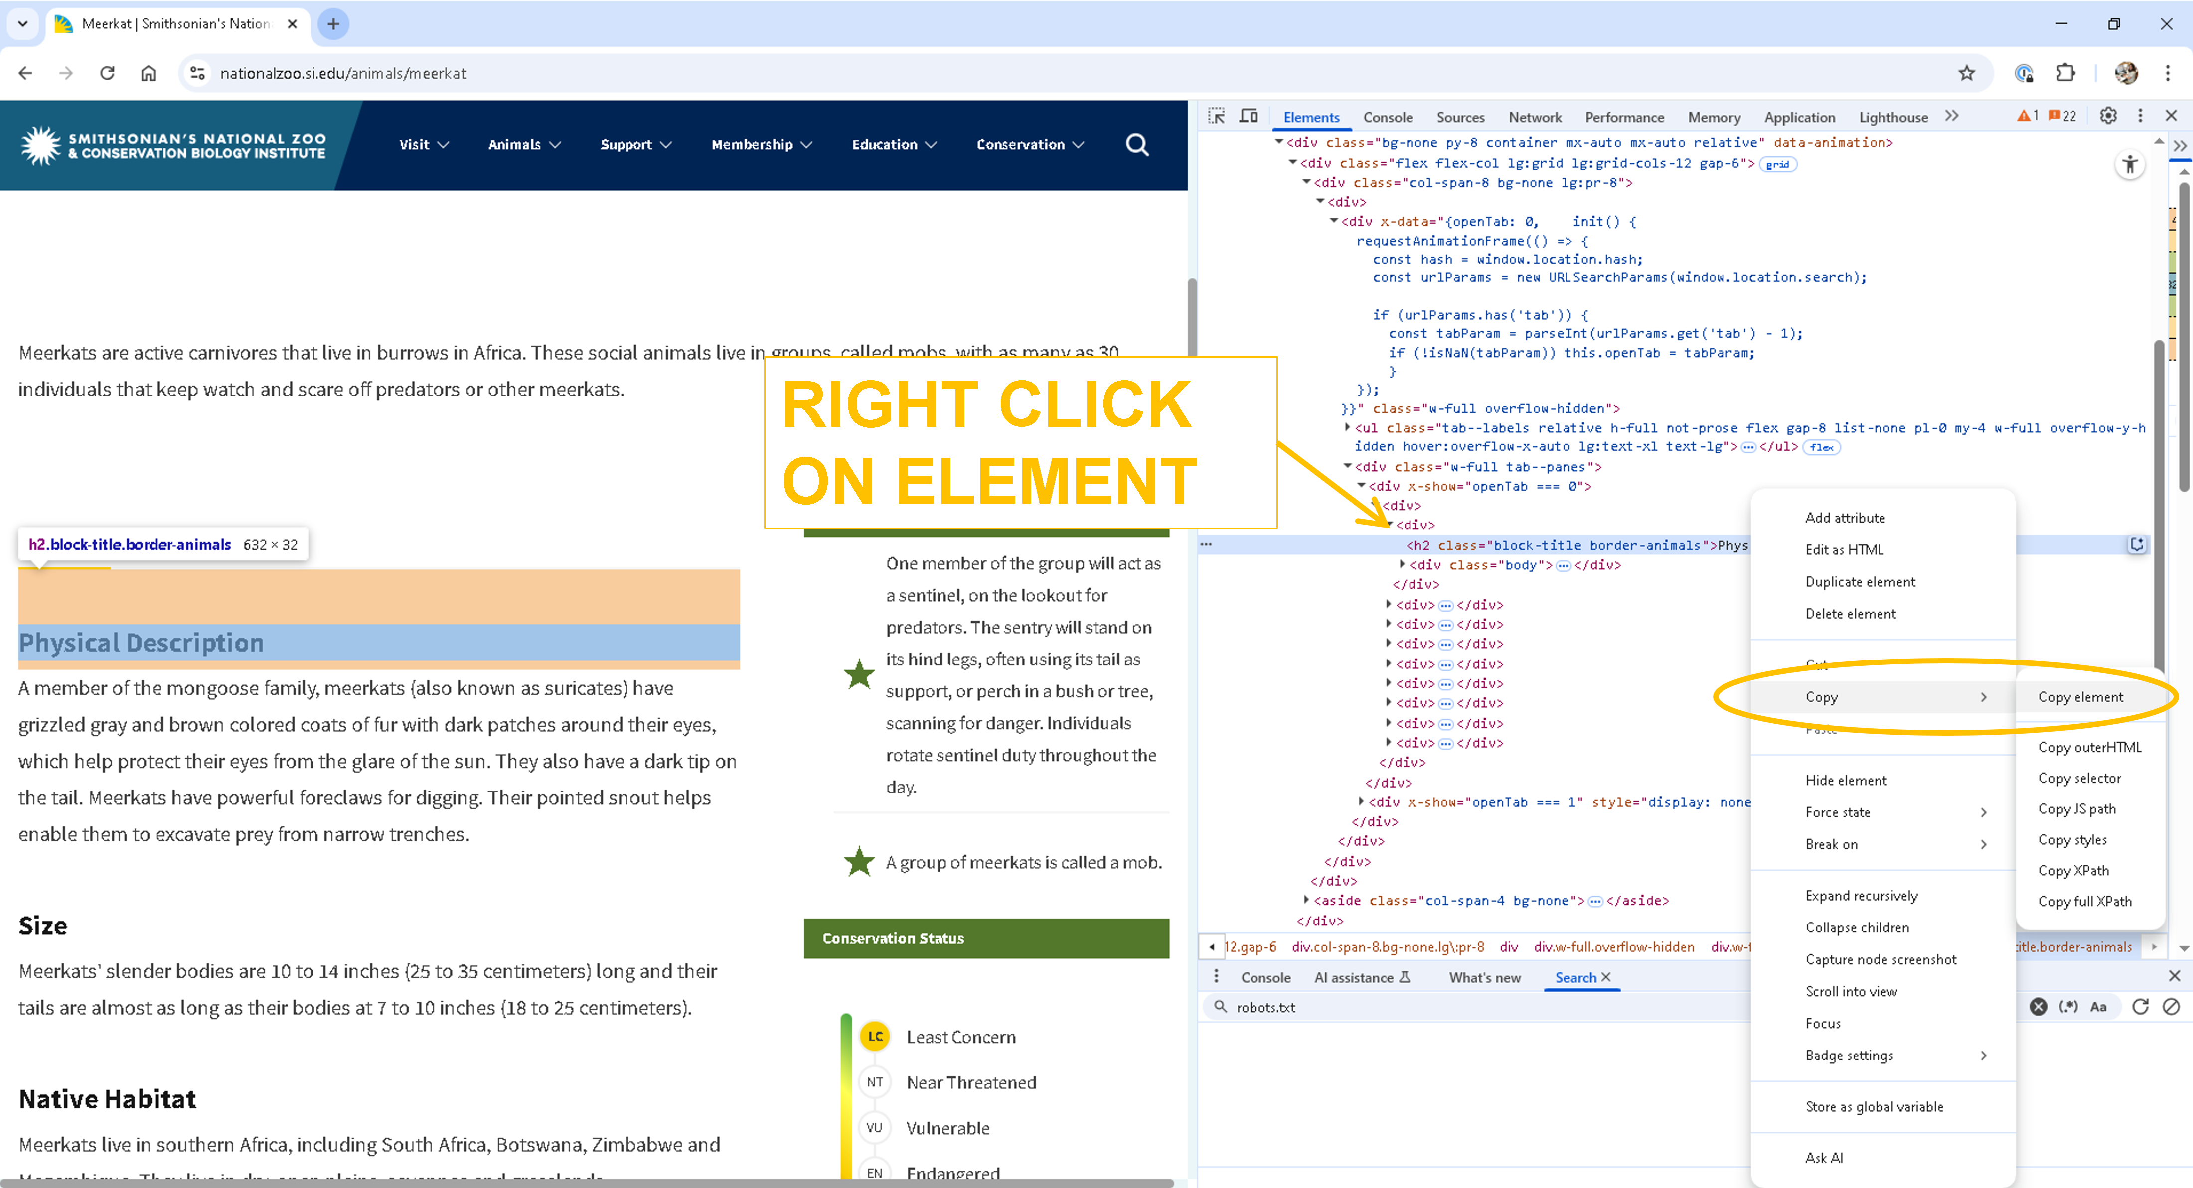This screenshot has height=1188, width=2193.
Task: Toggle case-sensitive search with Aa
Action: (x=2098, y=1007)
